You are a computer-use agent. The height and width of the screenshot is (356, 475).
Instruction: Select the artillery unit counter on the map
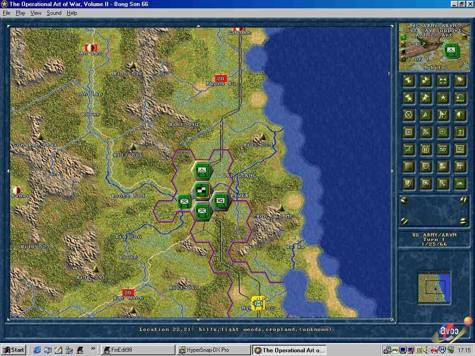tap(202, 171)
